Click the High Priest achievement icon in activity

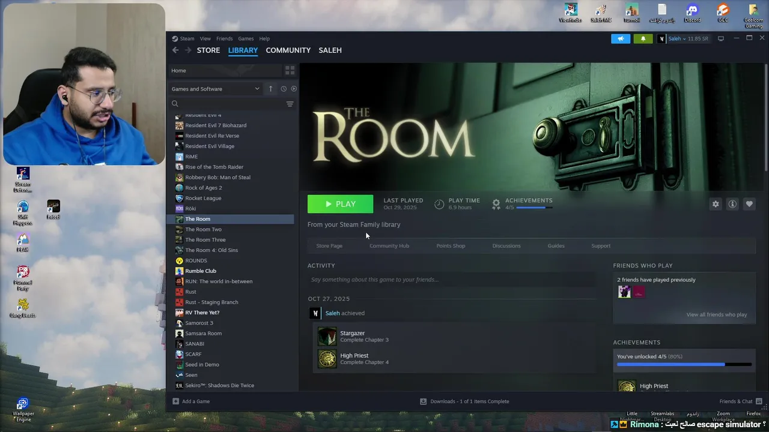327,359
